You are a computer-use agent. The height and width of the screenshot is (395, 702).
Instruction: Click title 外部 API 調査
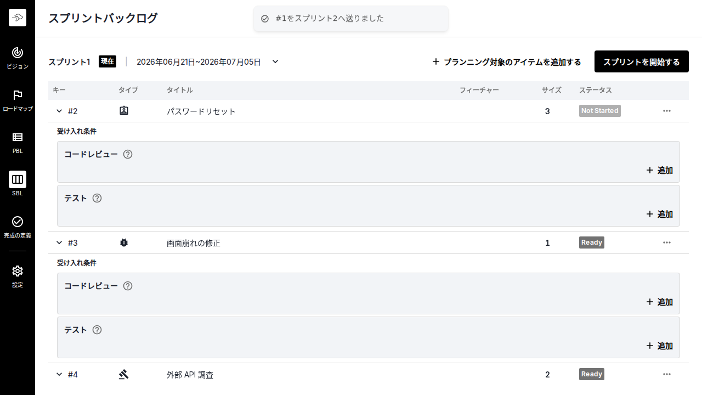coord(190,375)
